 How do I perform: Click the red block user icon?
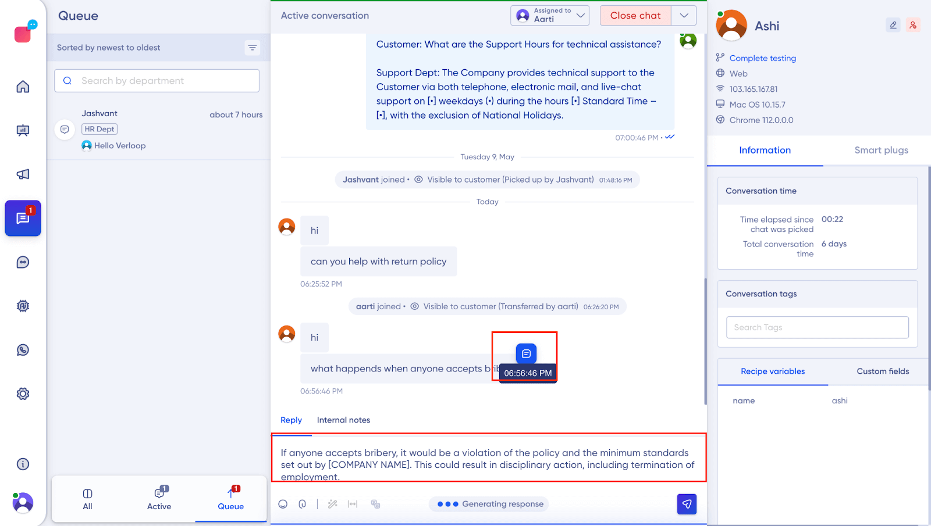coord(912,25)
